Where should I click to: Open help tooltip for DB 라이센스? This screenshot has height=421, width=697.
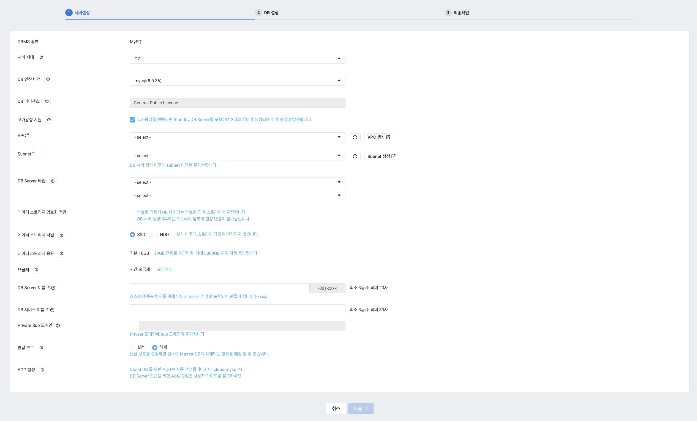point(47,101)
